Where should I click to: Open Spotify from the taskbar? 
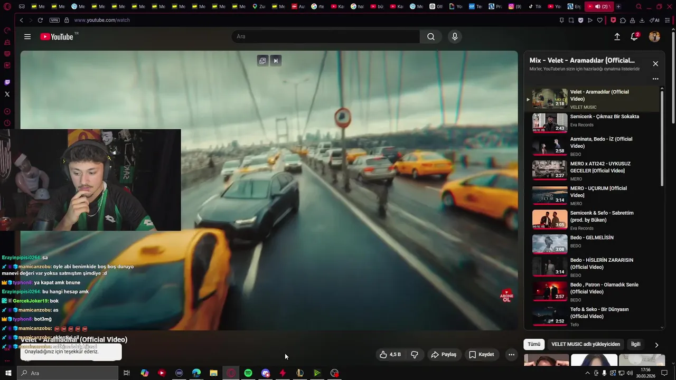pyautogui.click(x=248, y=373)
